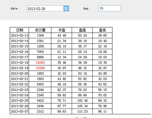Click the volume value 3246
152x118 pixels.
[x=40, y=106]
